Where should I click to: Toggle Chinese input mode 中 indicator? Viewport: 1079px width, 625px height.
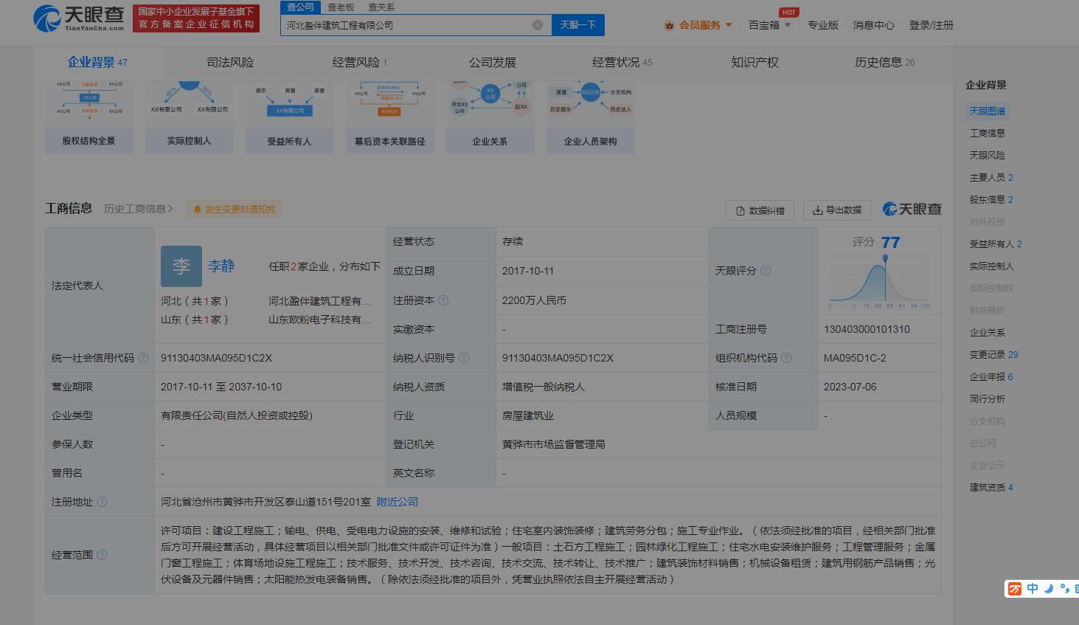tap(1033, 588)
